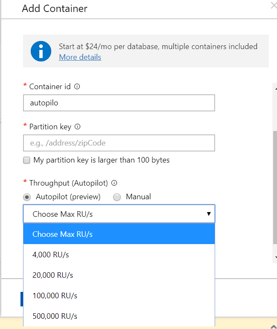Click the Throughput (Autopilot) info icon

(114, 183)
